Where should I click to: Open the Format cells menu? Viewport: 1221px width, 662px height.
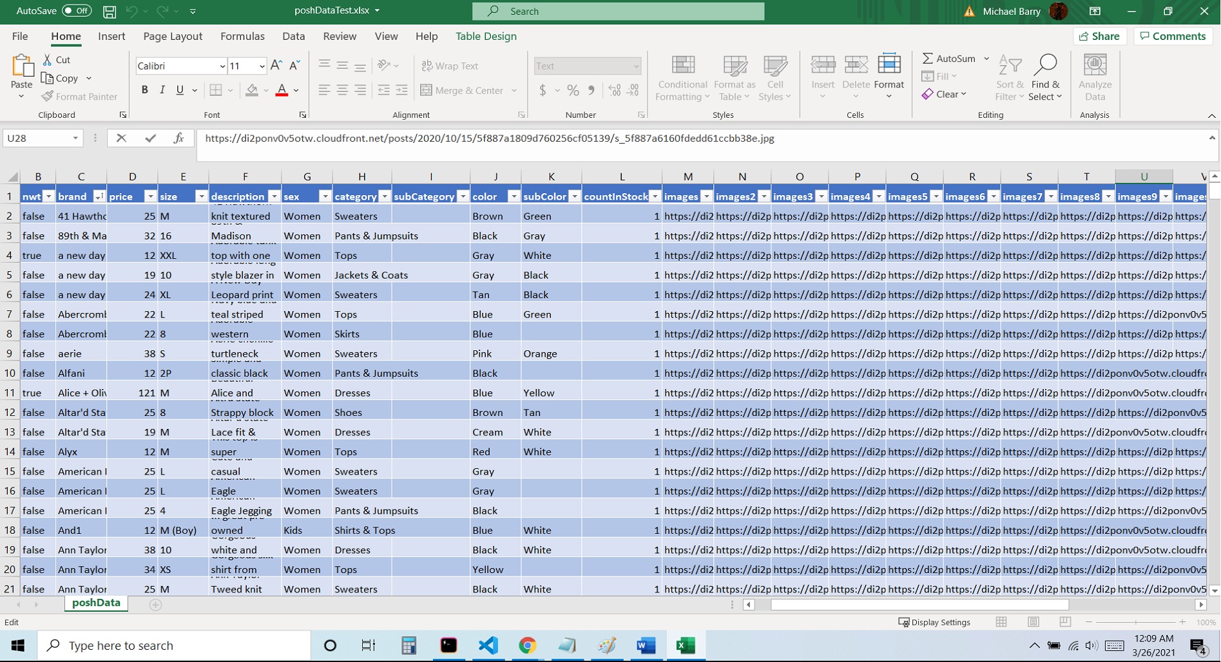tap(889, 77)
